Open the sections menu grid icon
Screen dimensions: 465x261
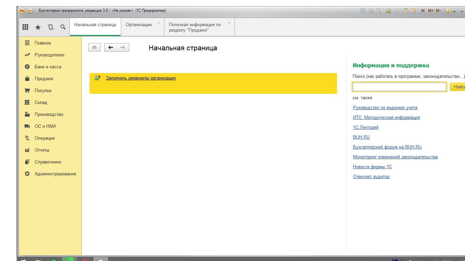click(25, 27)
